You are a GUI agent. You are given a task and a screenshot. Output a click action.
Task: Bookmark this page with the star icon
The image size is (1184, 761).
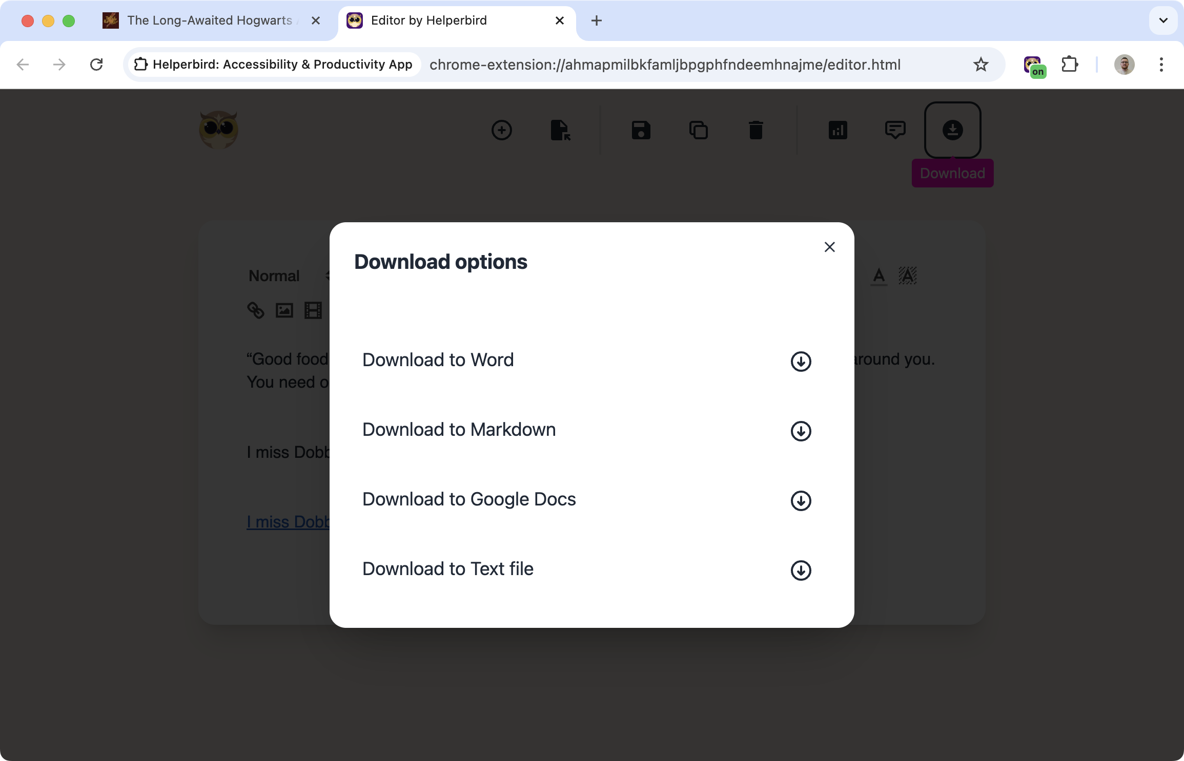coord(981,65)
